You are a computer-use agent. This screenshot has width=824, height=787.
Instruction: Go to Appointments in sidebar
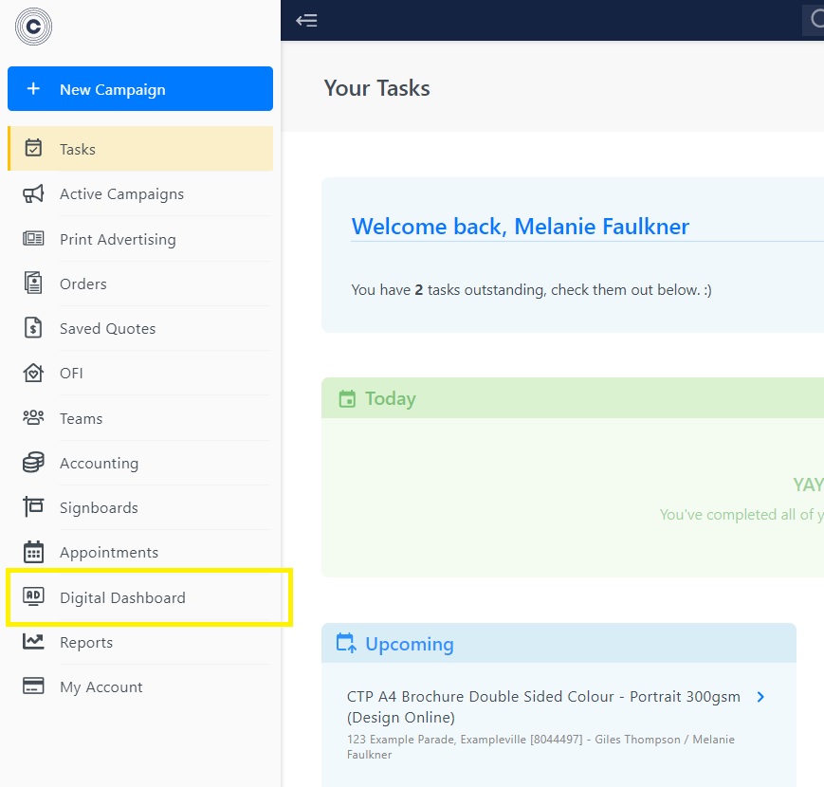pyautogui.click(x=140, y=552)
